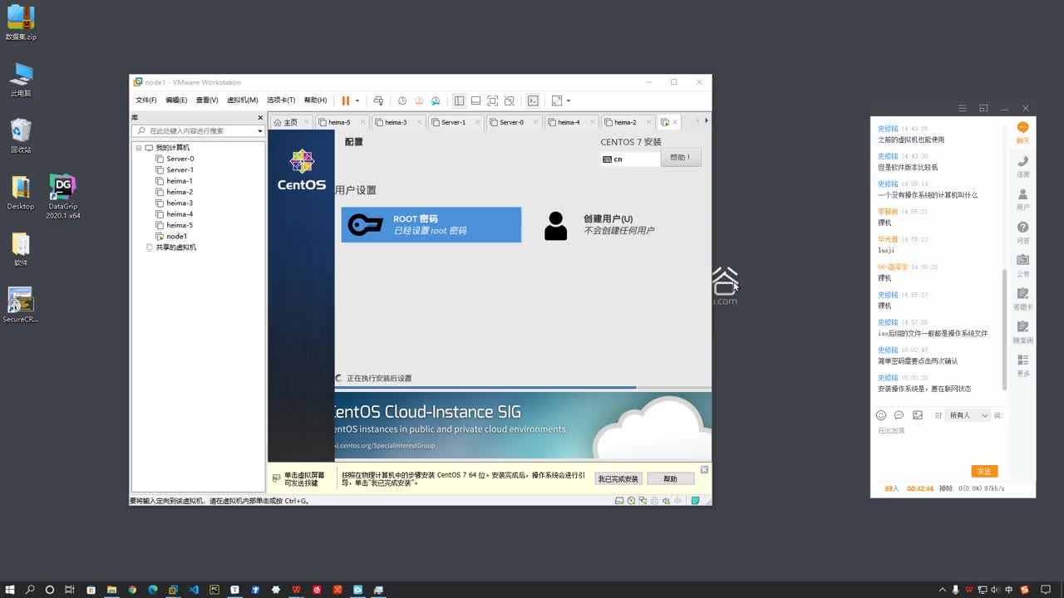Screen dimensions: 1064x598
Task: Pause the virtual machine with the orange pause icon
Action: (x=346, y=100)
